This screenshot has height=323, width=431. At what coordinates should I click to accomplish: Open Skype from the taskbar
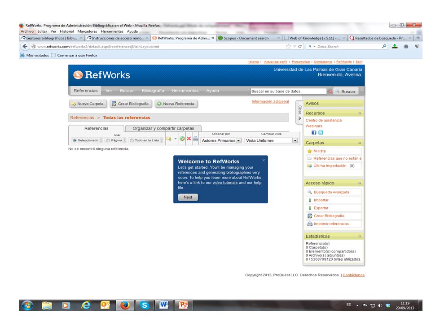click(x=144, y=305)
